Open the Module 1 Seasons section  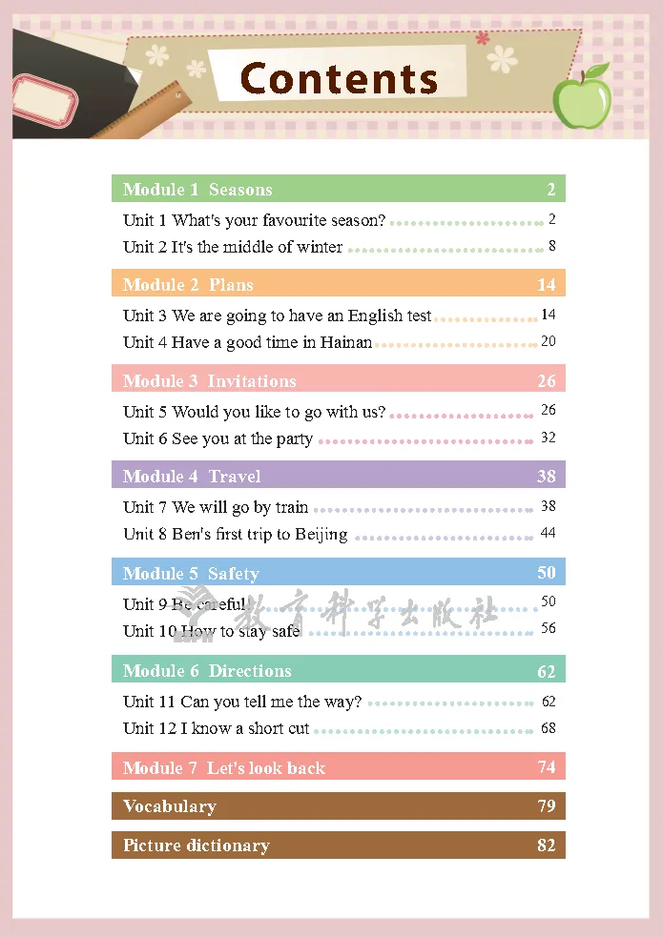(338, 189)
